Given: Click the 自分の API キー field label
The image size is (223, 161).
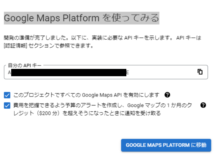Looking at the screenshot, I should (24, 65).
